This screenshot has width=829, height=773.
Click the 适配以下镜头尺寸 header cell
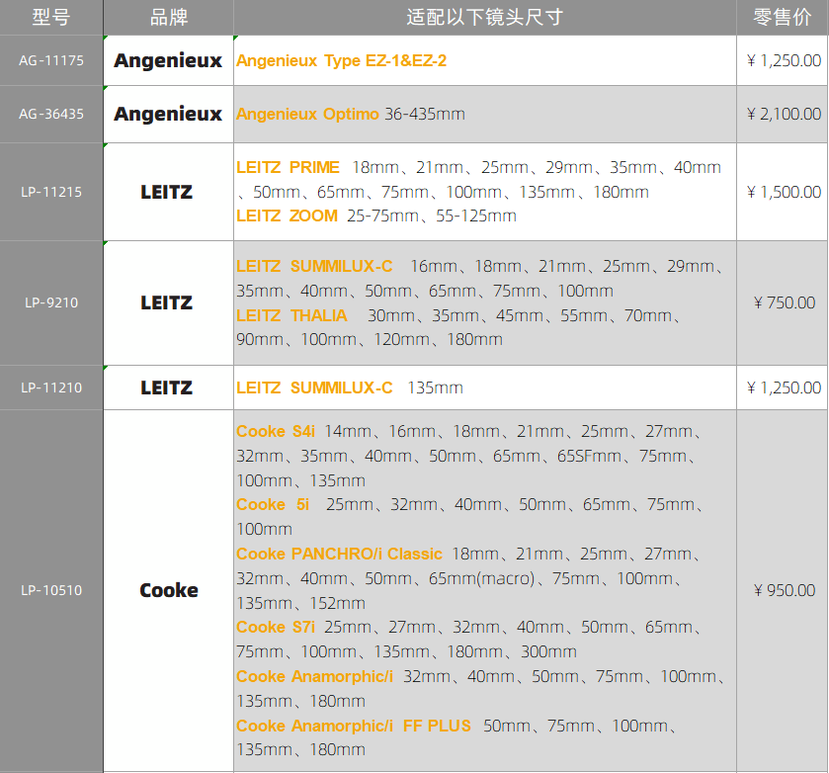(485, 18)
